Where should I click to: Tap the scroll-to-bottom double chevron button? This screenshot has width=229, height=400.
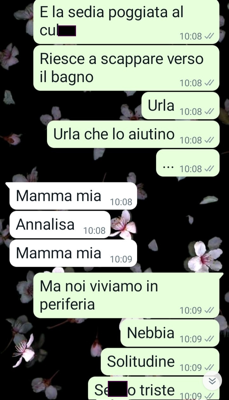[x=212, y=381]
